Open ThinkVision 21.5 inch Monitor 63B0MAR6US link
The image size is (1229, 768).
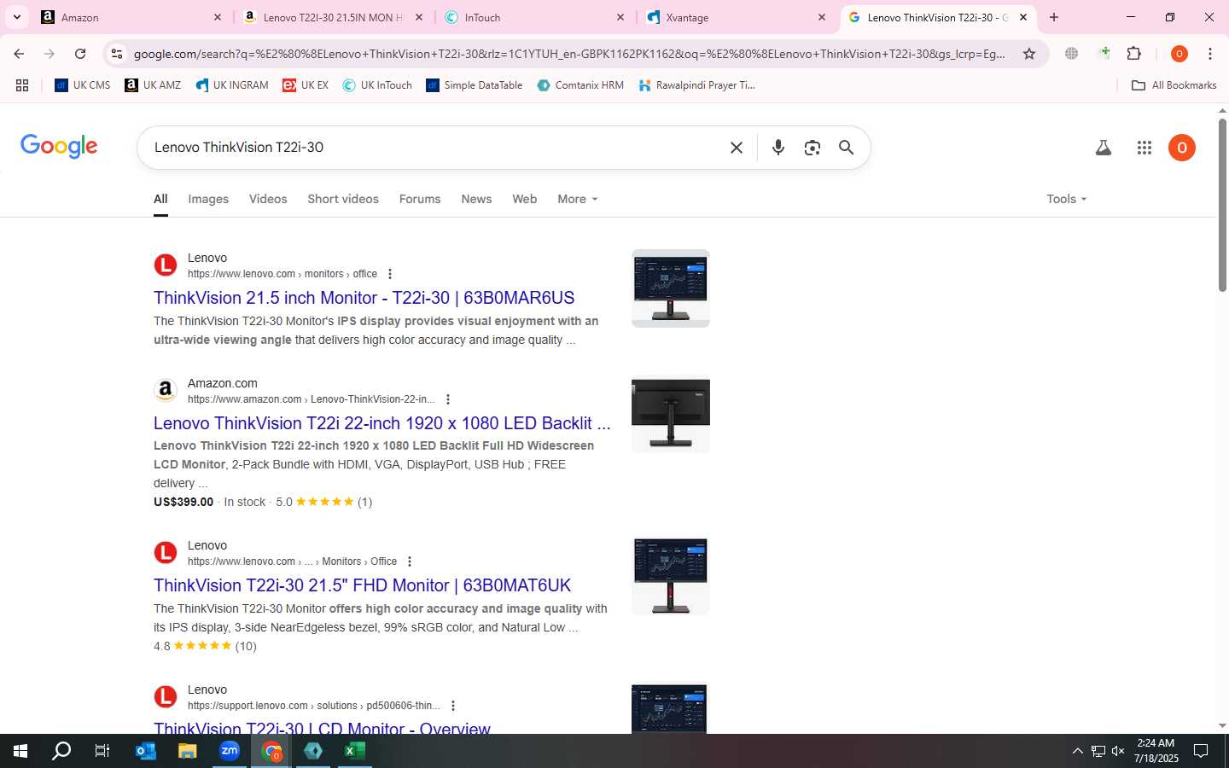pos(364,298)
